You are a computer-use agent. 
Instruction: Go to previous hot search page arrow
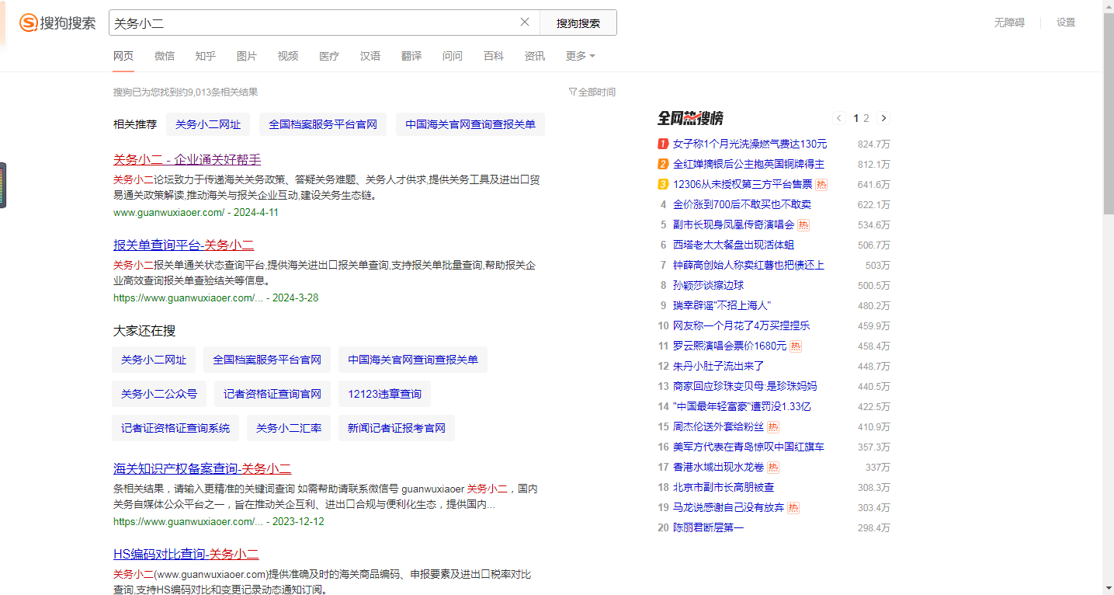839,118
